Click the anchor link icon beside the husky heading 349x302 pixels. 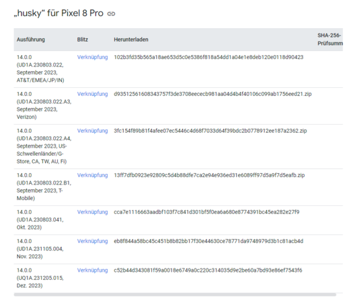pyautogui.click(x=111, y=14)
